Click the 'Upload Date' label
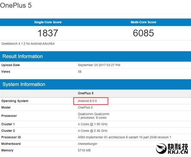The height and width of the screenshot is (157, 191). [x=11, y=65]
